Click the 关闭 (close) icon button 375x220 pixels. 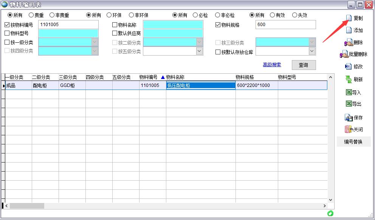click(x=349, y=129)
